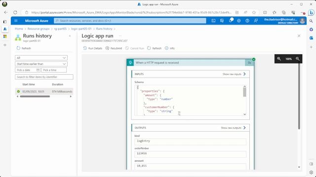Open the browser favorites list
This screenshot has width=316, height=177.
[275, 12]
